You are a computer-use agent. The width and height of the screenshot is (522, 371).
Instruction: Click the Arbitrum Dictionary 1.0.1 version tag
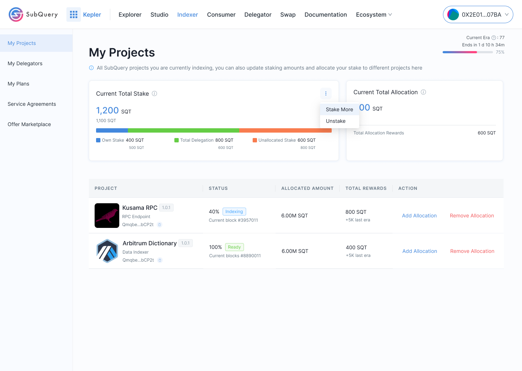click(x=186, y=243)
